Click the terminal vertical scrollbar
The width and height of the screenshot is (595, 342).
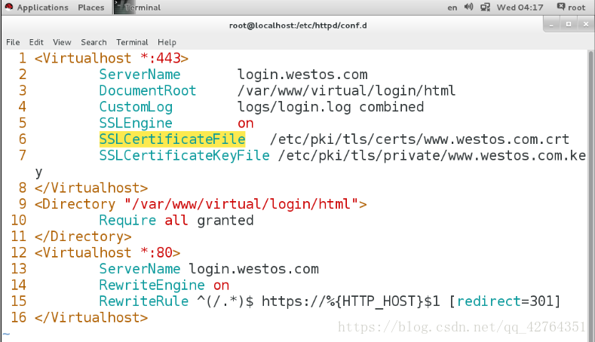point(590,195)
